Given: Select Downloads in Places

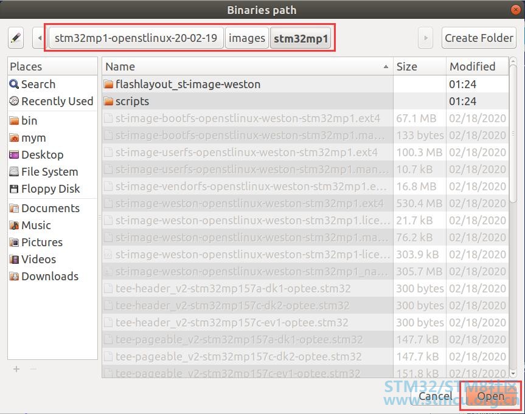Looking at the screenshot, I should tap(52, 277).
